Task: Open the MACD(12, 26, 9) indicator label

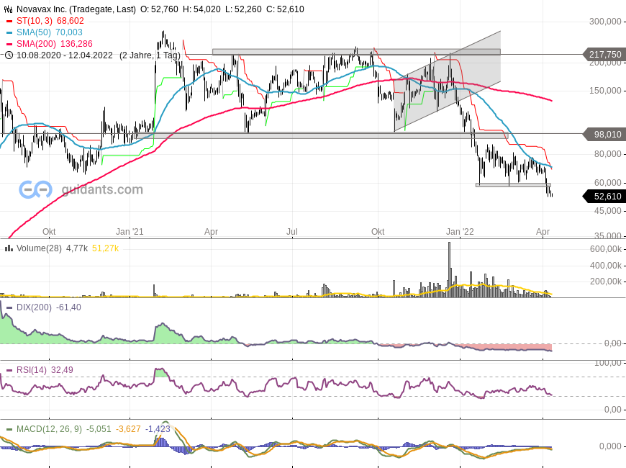Action: click(49, 429)
